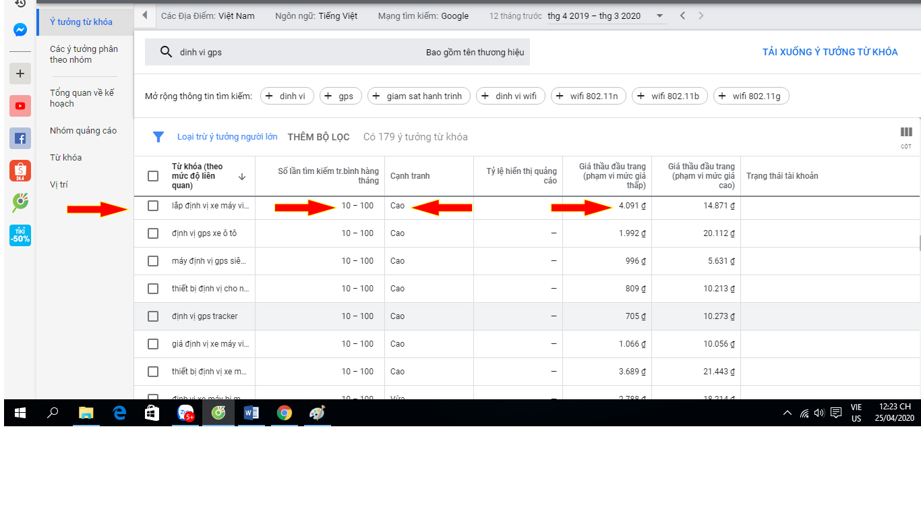Open the column settings icon
The width and height of the screenshot is (921, 518).
[x=905, y=133]
